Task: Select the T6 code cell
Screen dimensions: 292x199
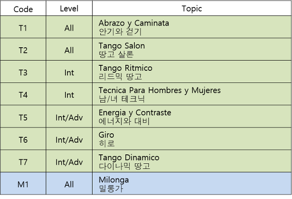Action: coord(23,139)
